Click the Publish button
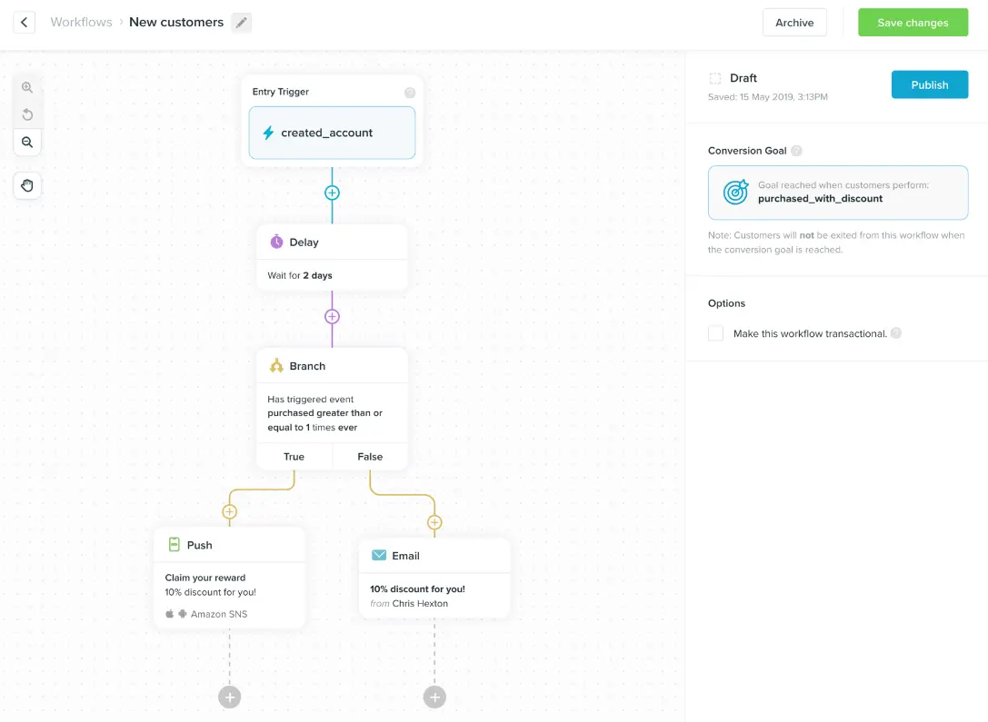The width and height of the screenshot is (988, 722). tap(929, 84)
